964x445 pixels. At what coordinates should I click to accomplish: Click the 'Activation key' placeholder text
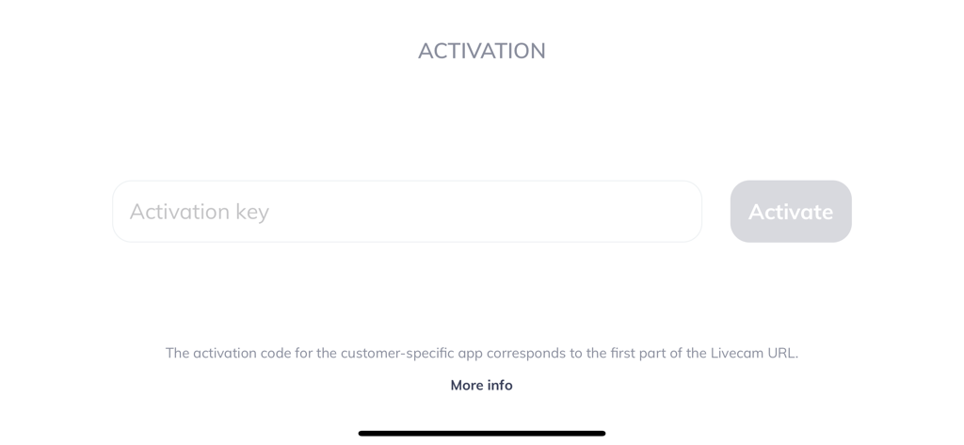pyautogui.click(x=200, y=212)
